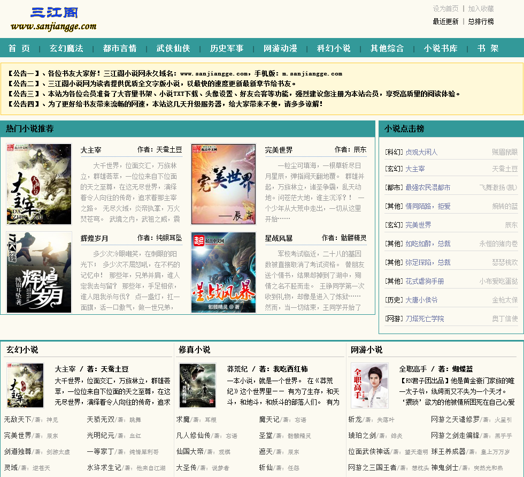The width and height of the screenshot is (524, 477).
Task: Open 光明纪元 in the 玄幻小说 list
Action: click(101, 435)
